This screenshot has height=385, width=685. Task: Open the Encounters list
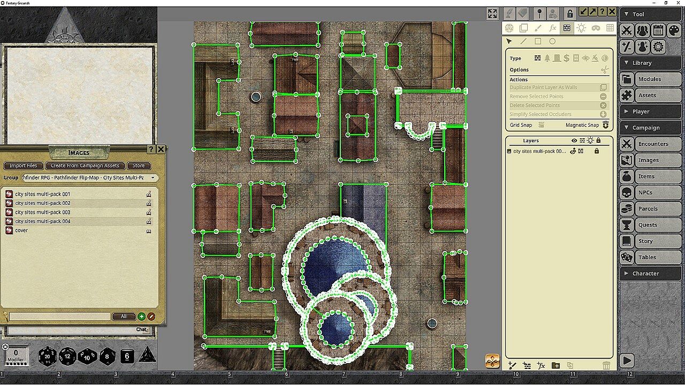(658, 144)
